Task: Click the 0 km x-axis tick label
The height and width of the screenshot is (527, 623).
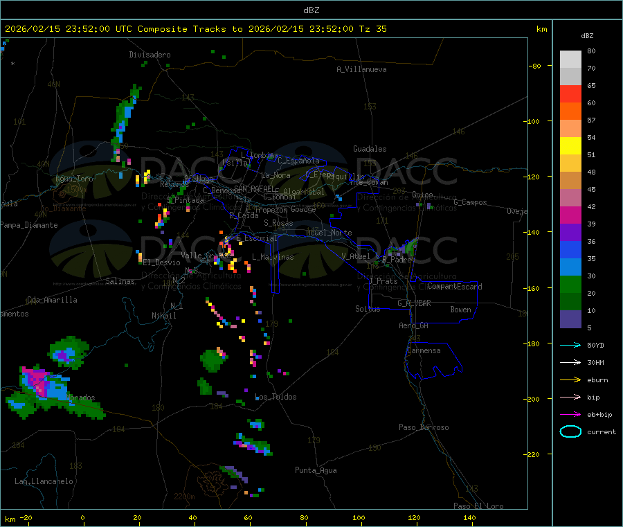Action: tap(82, 517)
